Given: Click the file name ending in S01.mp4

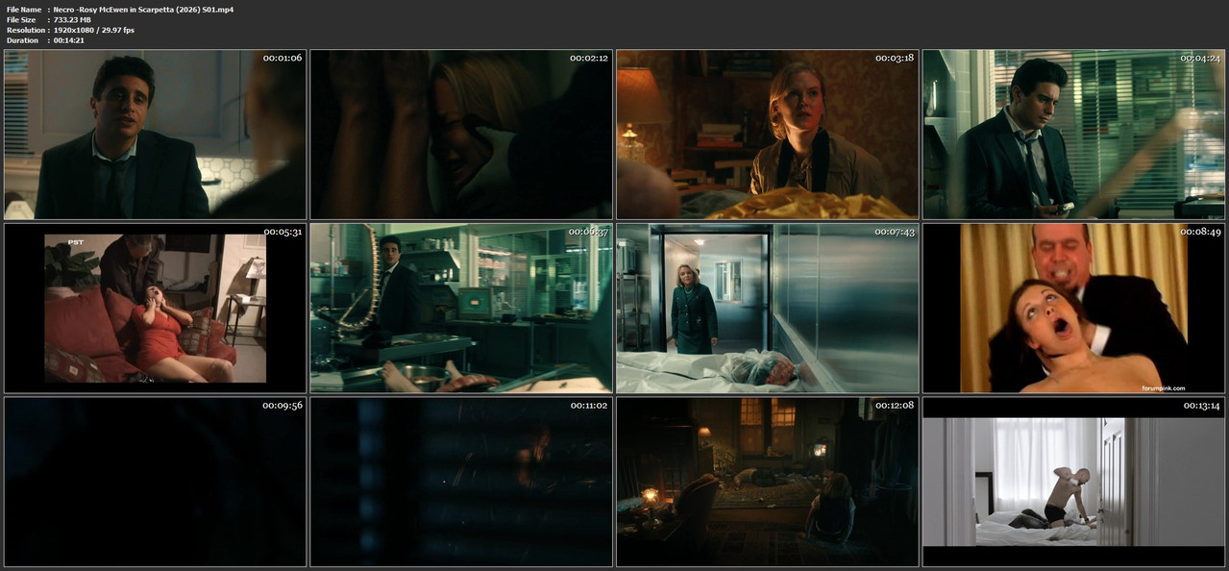Looking at the screenshot, I should [x=143, y=9].
